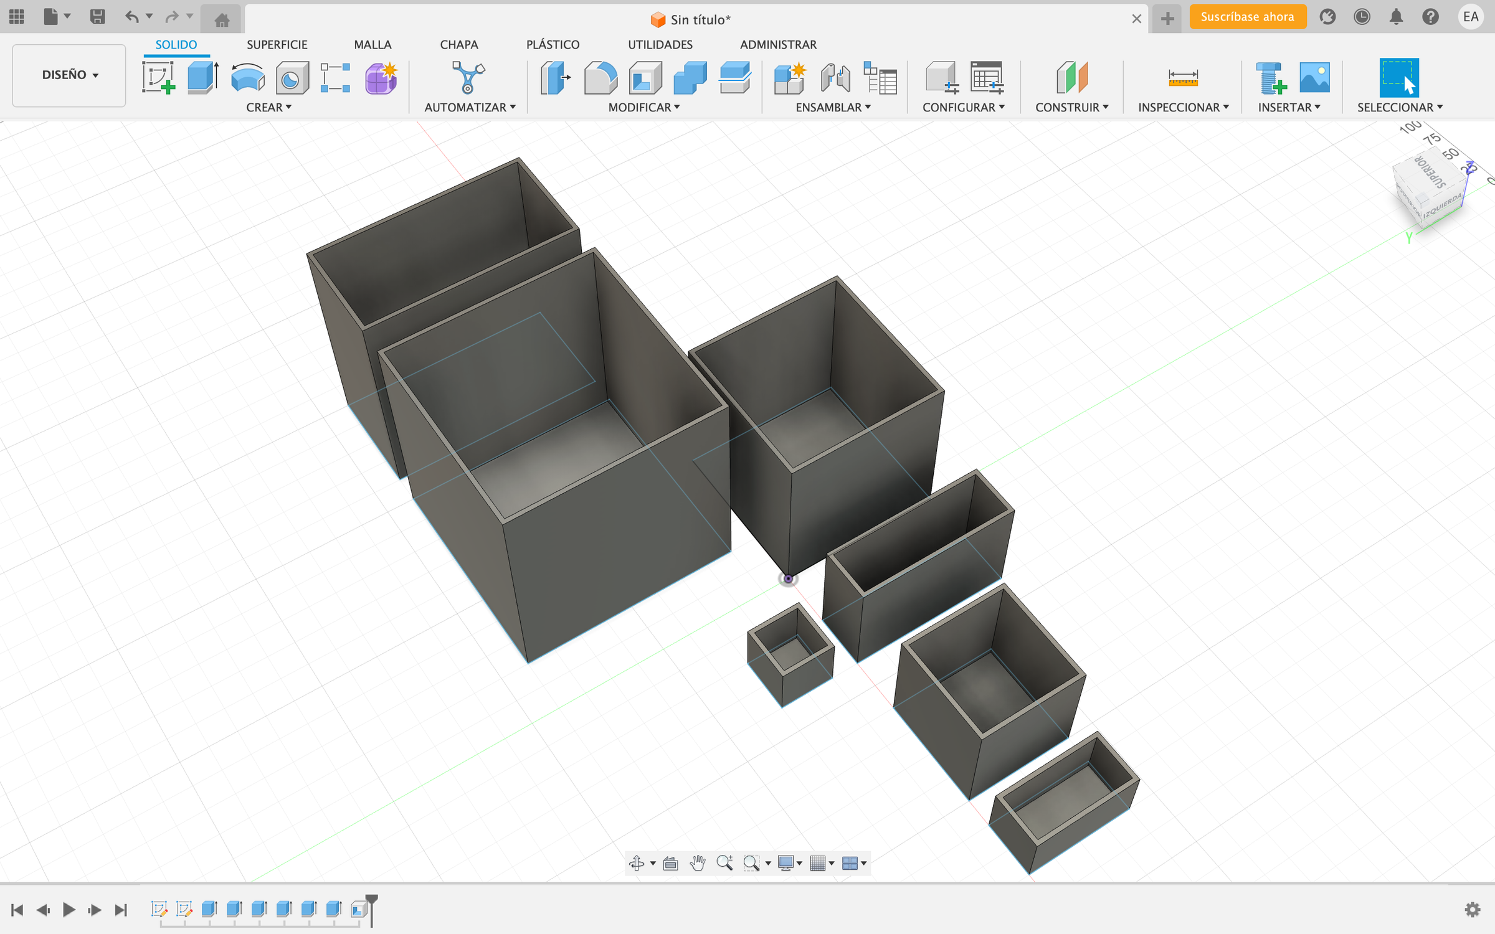This screenshot has width=1495, height=934.
Task: Switch to the MALLA tab
Action: (373, 45)
